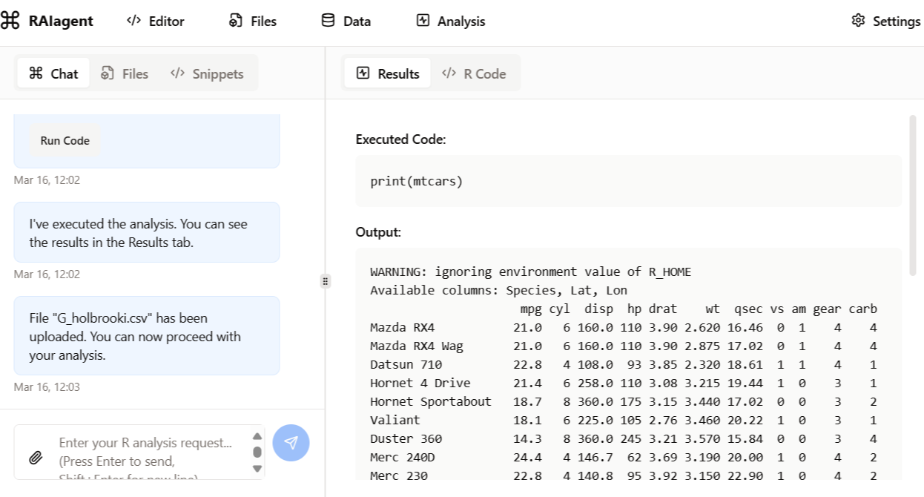Click the Output heading
924x497 pixels.
coord(378,231)
